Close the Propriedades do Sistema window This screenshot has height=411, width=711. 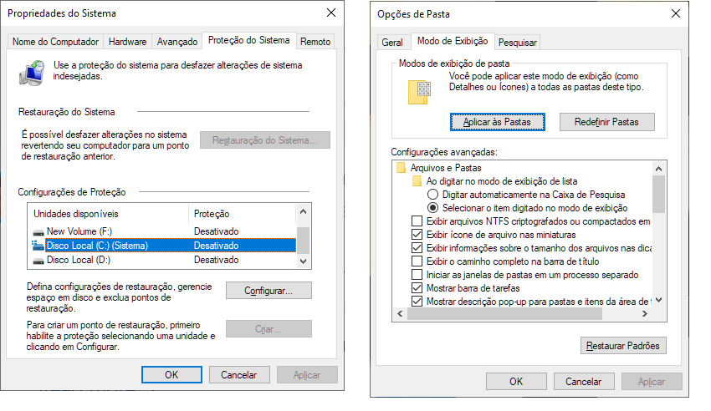(331, 13)
